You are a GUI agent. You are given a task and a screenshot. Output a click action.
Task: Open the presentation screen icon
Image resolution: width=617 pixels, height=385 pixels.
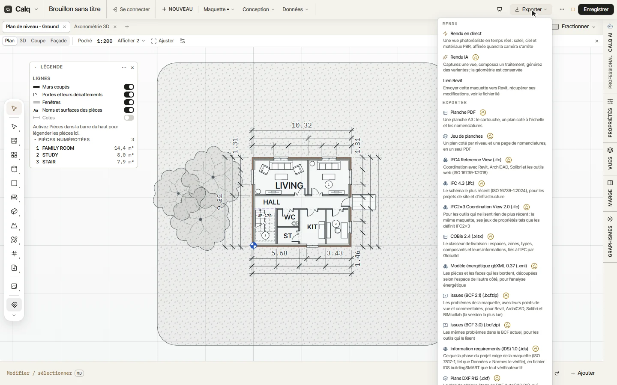tap(500, 9)
